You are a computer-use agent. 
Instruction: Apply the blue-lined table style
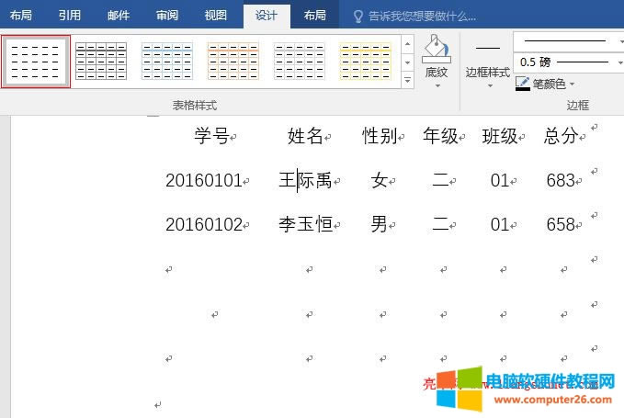(x=167, y=62)
